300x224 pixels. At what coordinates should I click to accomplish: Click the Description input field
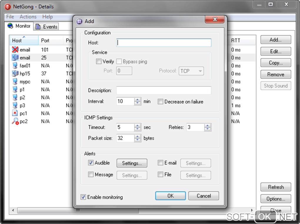(x=164, y=90)
